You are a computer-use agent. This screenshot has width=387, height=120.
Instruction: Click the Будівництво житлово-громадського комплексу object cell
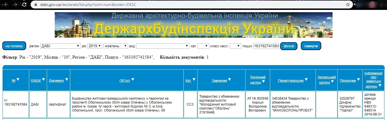tap(127, 104)
